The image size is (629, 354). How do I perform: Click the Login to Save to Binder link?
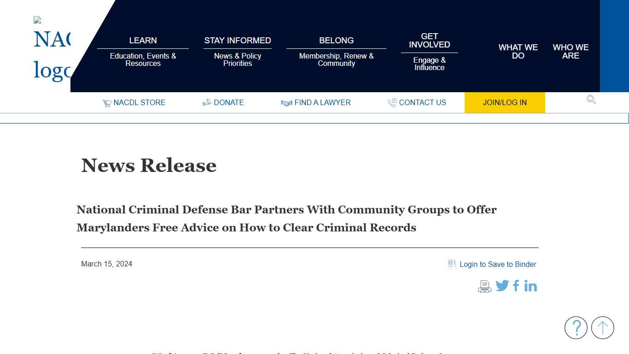[497, 264]
